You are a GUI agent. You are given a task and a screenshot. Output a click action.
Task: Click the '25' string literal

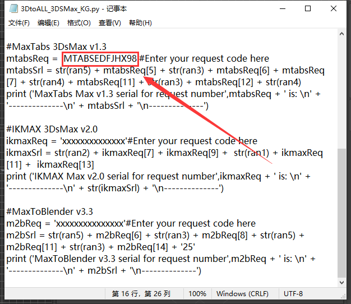tap(188, 247)
